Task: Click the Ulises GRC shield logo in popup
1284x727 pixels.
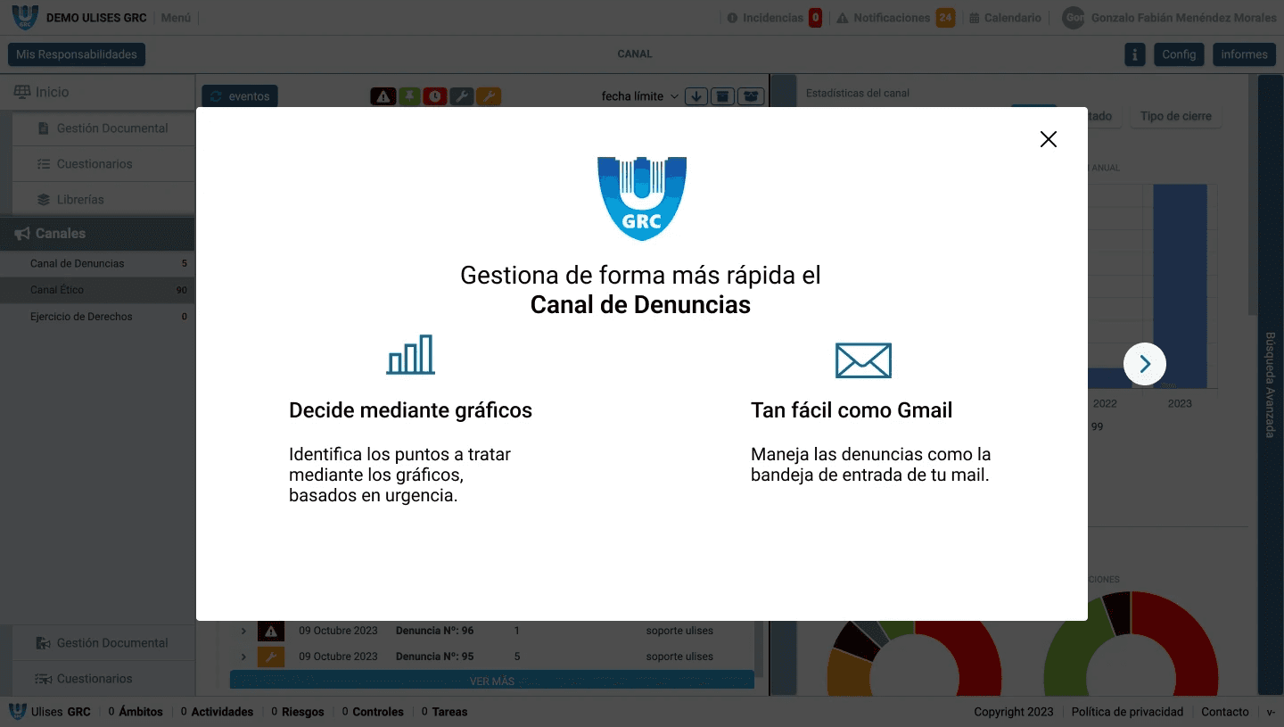Action: coord(642,198)
